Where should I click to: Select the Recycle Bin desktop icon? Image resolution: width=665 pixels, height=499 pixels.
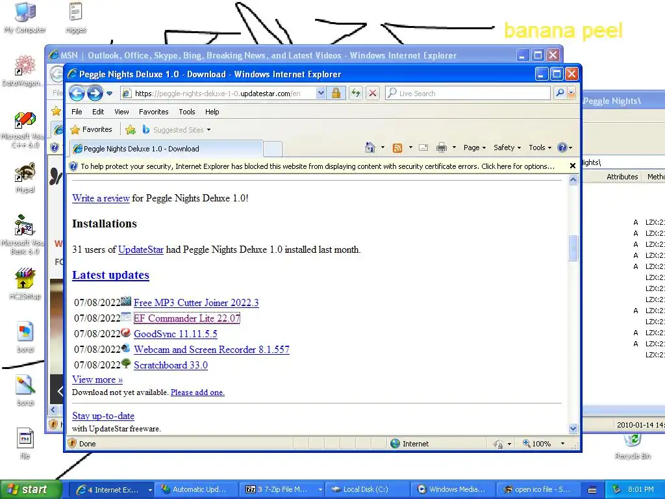pos(633,446)
